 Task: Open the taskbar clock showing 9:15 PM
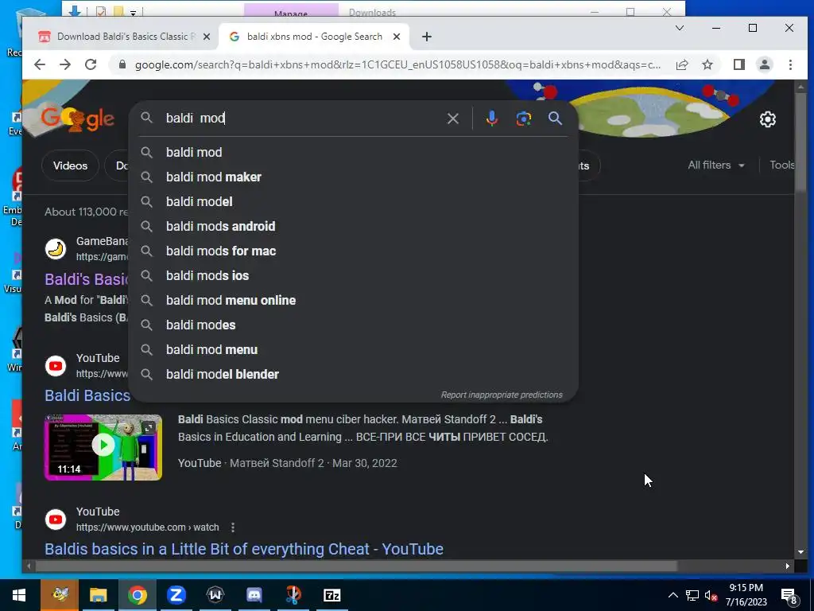[x=746, y=595]
